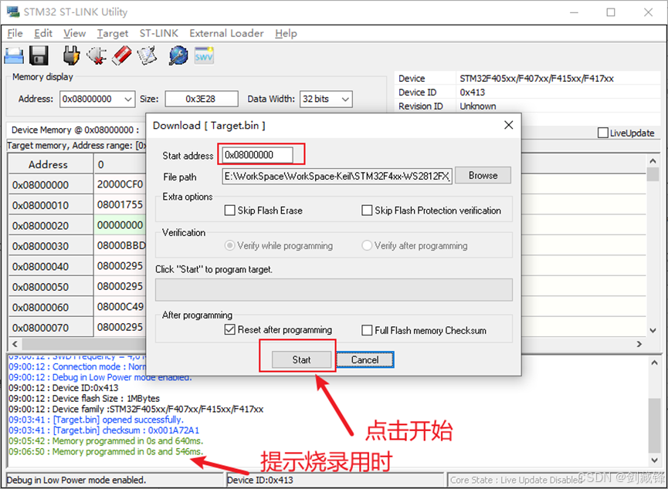Click log line programmed in 546ms

point(106,451)
